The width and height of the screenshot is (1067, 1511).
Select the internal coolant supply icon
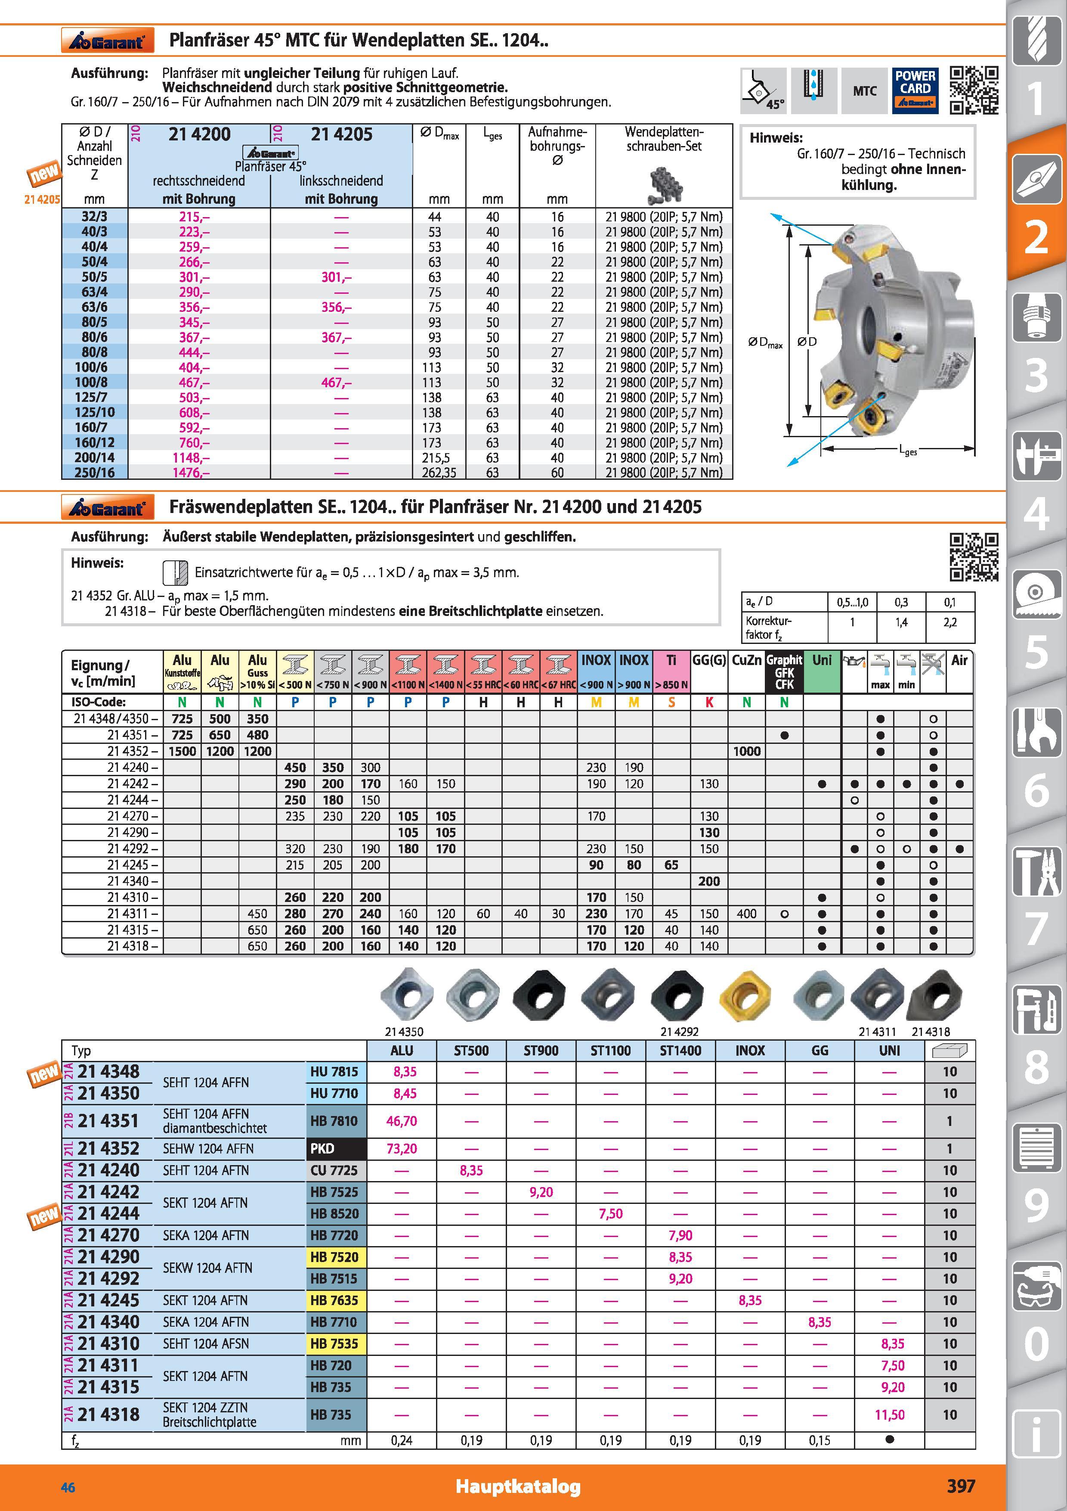pos(814,90)
